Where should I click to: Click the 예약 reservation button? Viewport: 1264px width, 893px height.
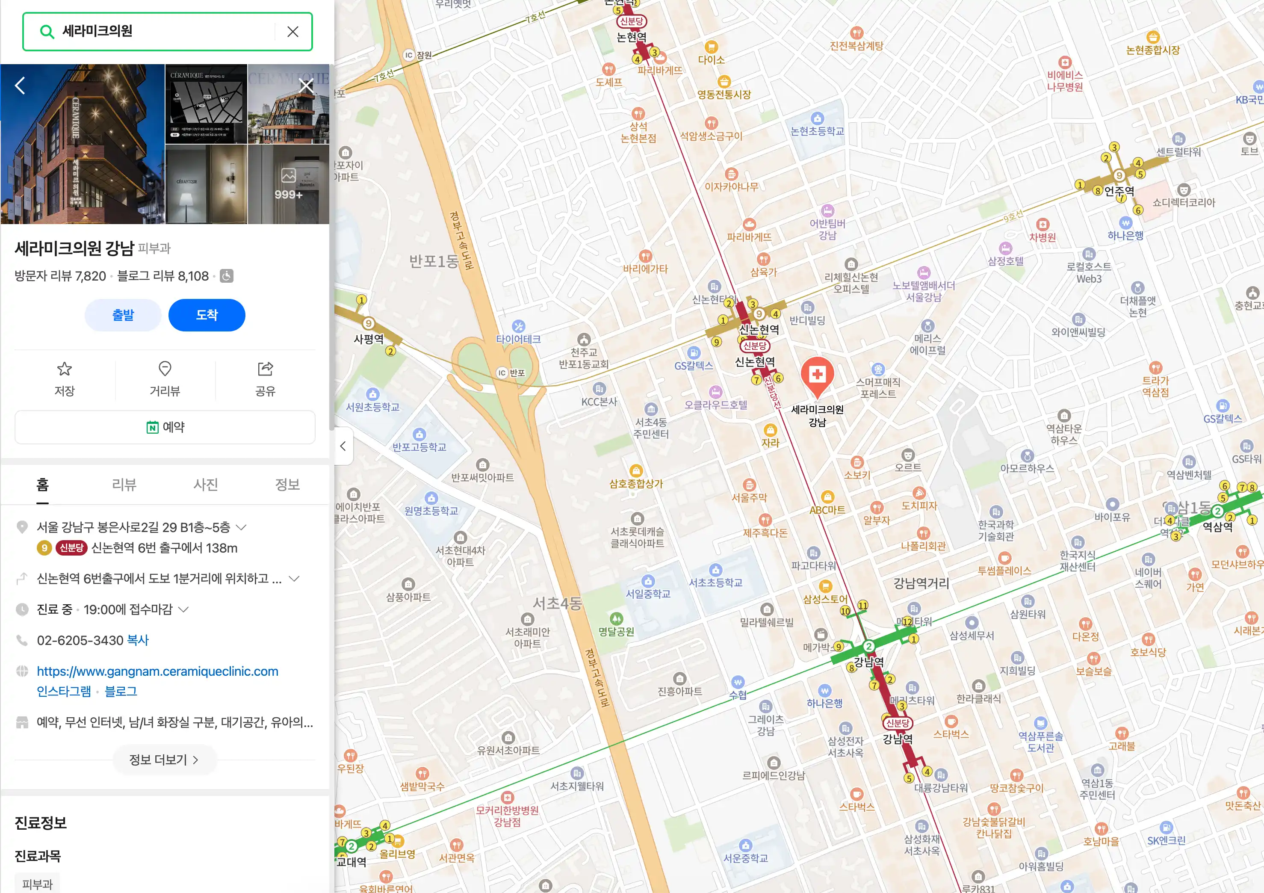[165, 427]
